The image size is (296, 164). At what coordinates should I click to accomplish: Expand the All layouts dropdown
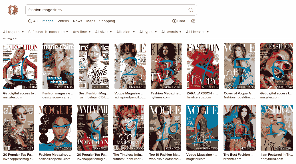(x=171, y=32)
